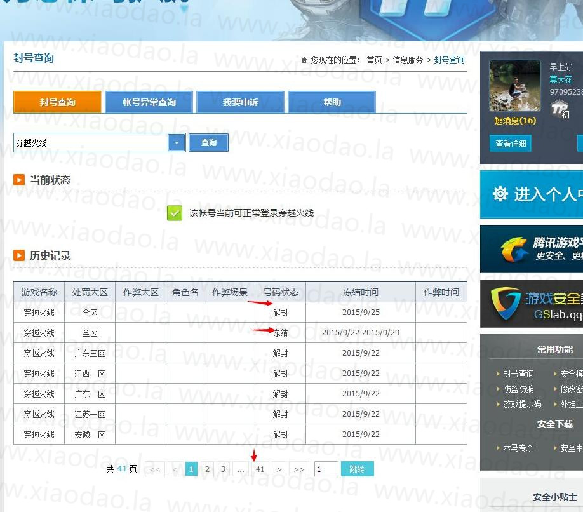Click the user avatar photo
This screenshot has height=512, width=583.
[x=514, y=86]
